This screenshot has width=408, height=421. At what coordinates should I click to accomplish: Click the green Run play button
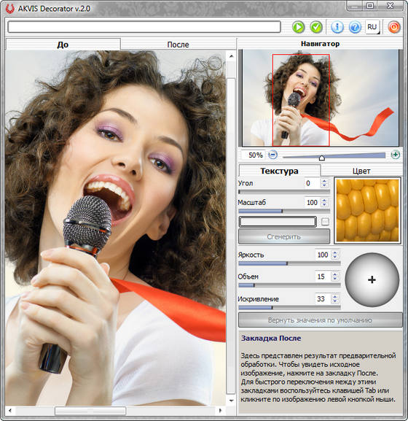pos(298,27)
